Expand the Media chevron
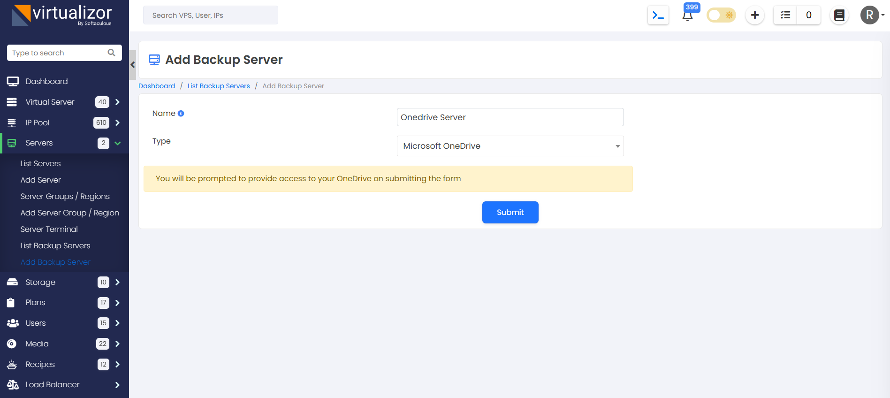This screenshot has height=398, width=890. 117,344
